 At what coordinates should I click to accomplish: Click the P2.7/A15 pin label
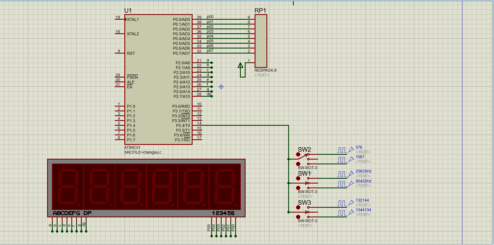click(182, 96)
